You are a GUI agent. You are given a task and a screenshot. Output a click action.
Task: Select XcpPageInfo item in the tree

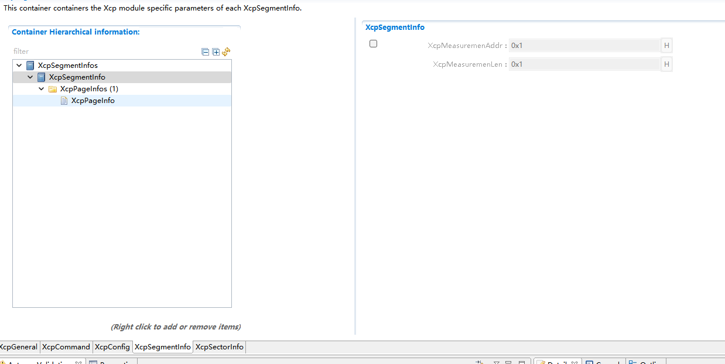point(93,101)
